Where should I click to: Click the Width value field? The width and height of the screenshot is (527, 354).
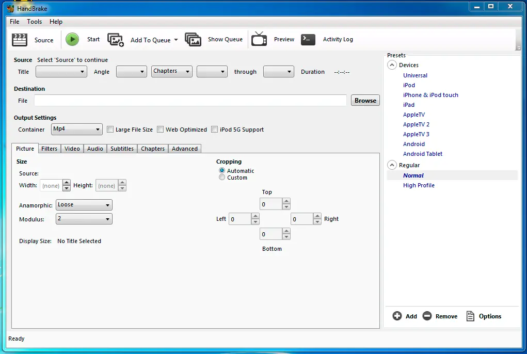[x=51, y=185]
